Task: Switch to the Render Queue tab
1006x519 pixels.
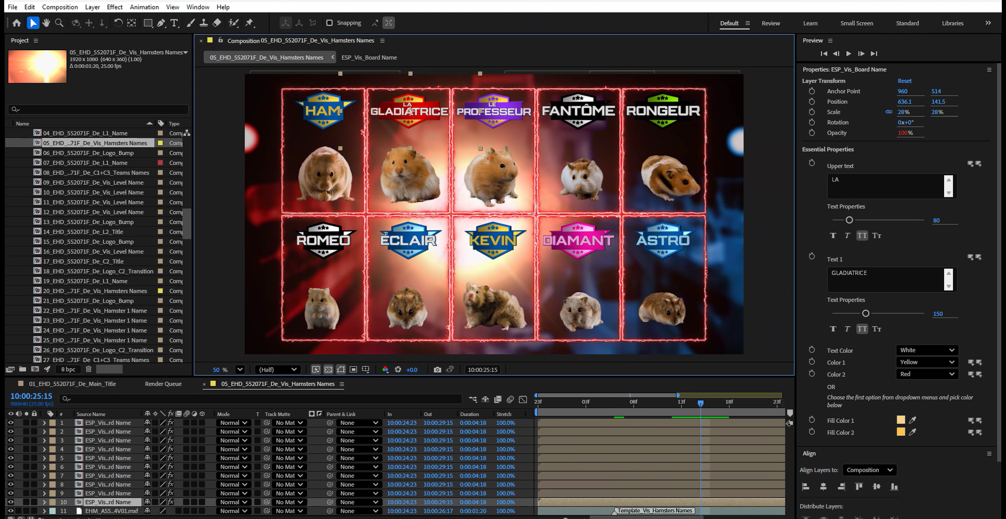Action: point(163,383)
